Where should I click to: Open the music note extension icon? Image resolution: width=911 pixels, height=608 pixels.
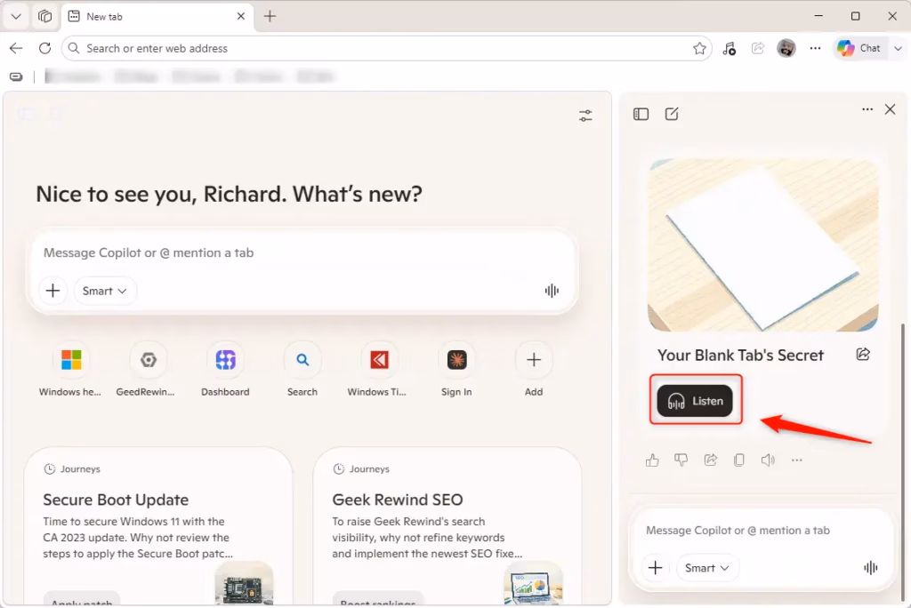tap(730, 48)
